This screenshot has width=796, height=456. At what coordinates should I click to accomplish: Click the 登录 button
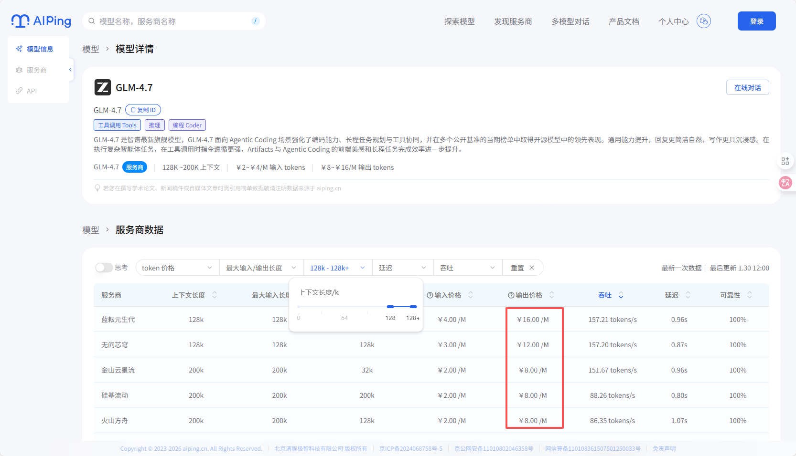point(756,21)
